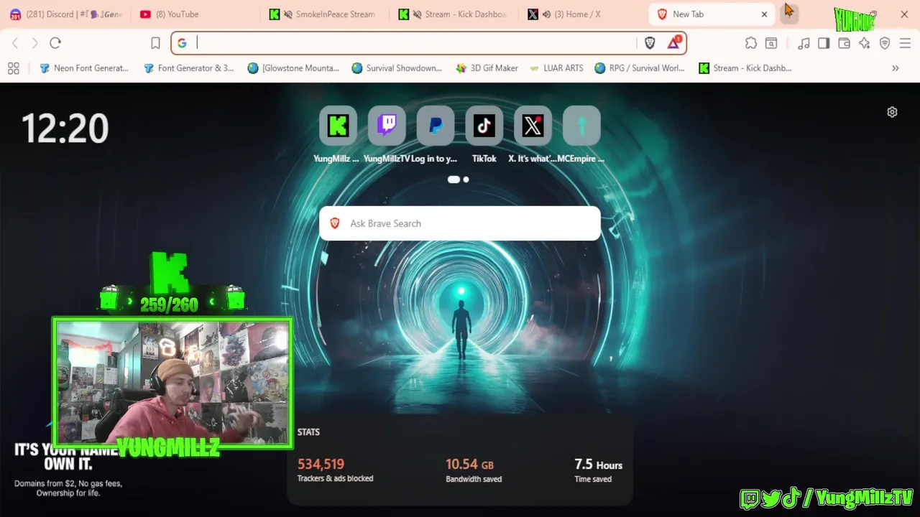Open Stream - Kick Dashboard bookmark

click(x=745, y=68)
